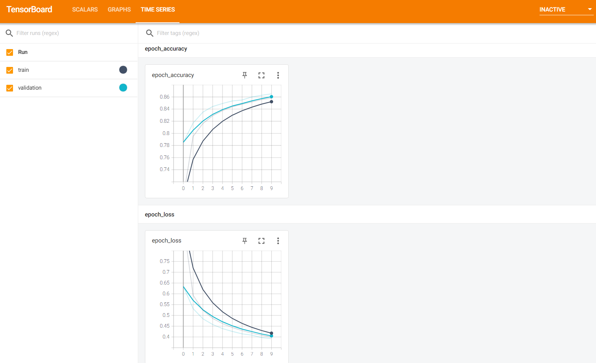Click train endpoint dot in accuracy chart
The width and height of the screenshot is (596, 363).
pos(272,102)
